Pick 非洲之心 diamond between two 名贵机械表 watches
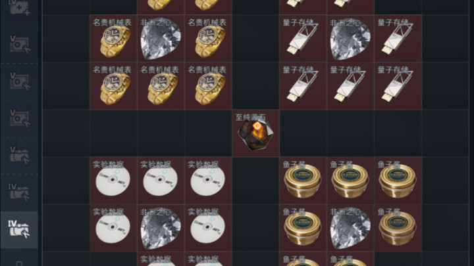 click(161, 39)
